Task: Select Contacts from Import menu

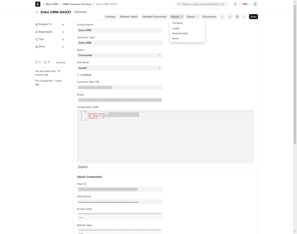Action: pyautogui.click(x=177, y=23)
